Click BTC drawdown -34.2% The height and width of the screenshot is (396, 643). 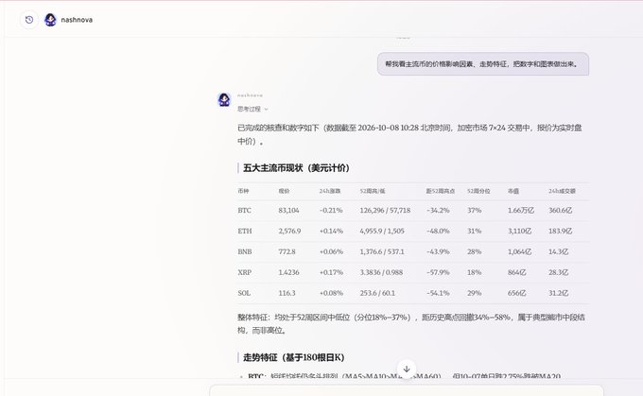pyautogui.click(x=438, y=211)
